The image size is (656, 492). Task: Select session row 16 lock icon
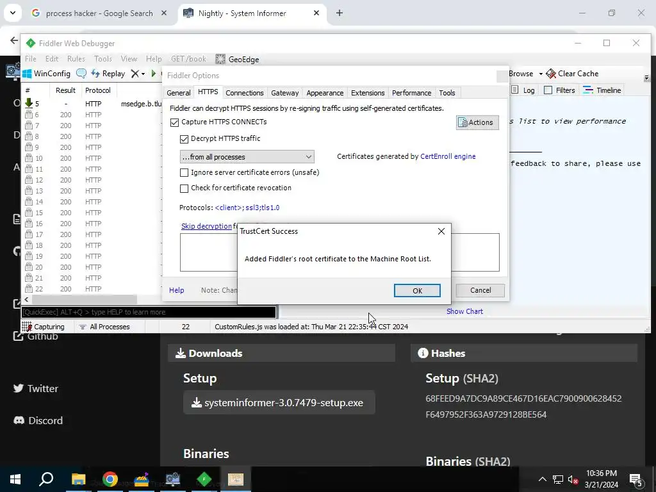(x=29, y=223)
